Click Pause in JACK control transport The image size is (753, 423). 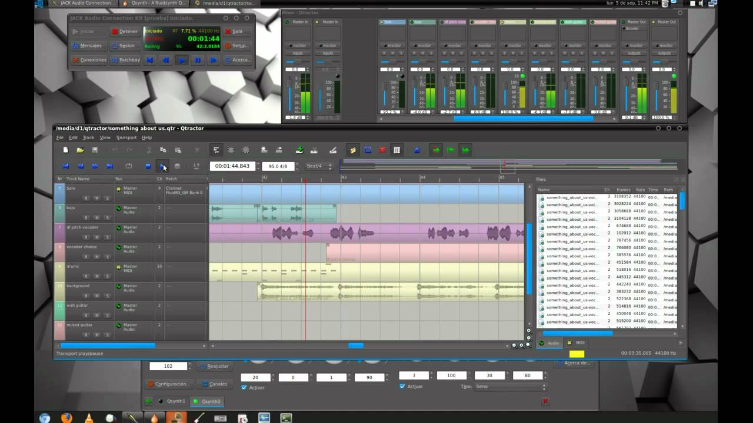pos(198,60)
